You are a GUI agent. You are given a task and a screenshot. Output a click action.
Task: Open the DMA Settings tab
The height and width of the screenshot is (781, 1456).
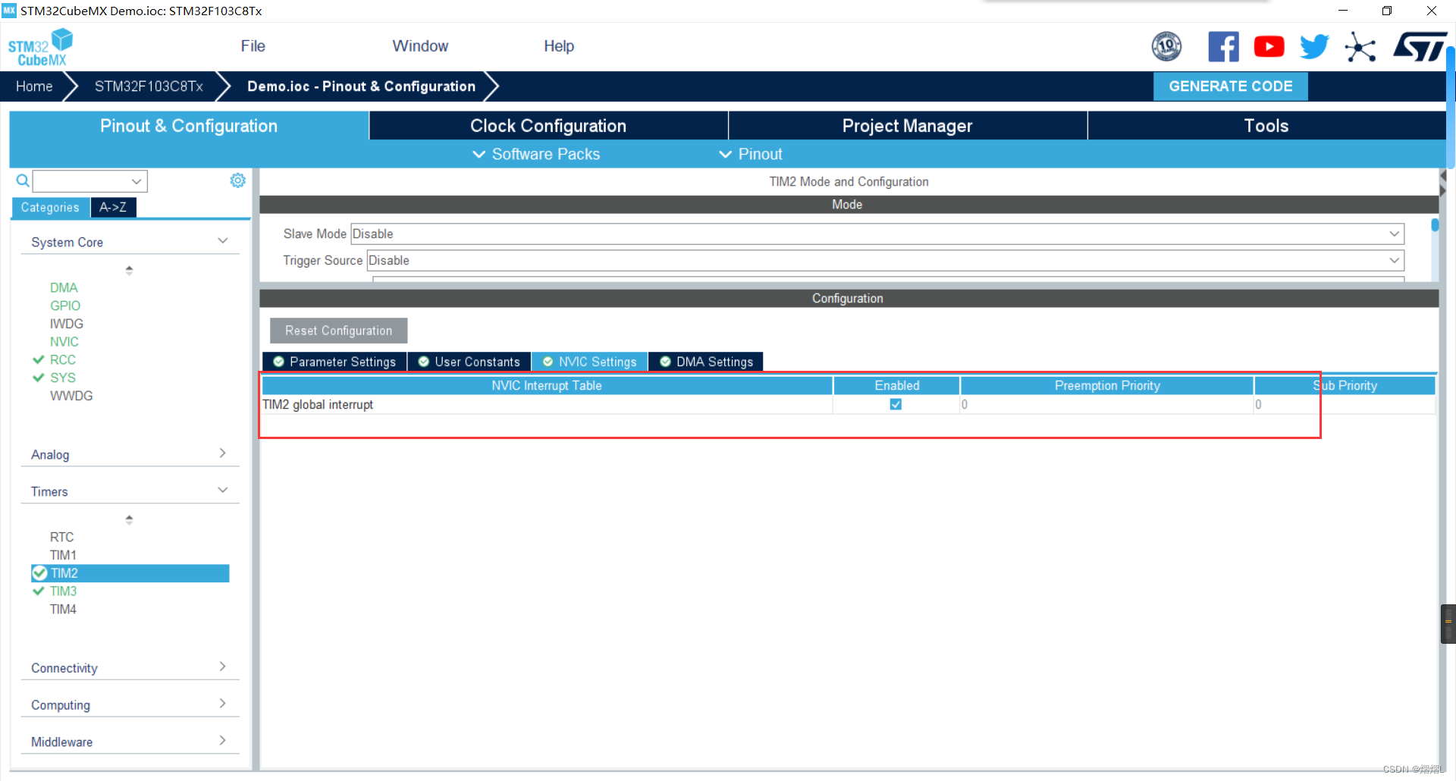(706, 362)
